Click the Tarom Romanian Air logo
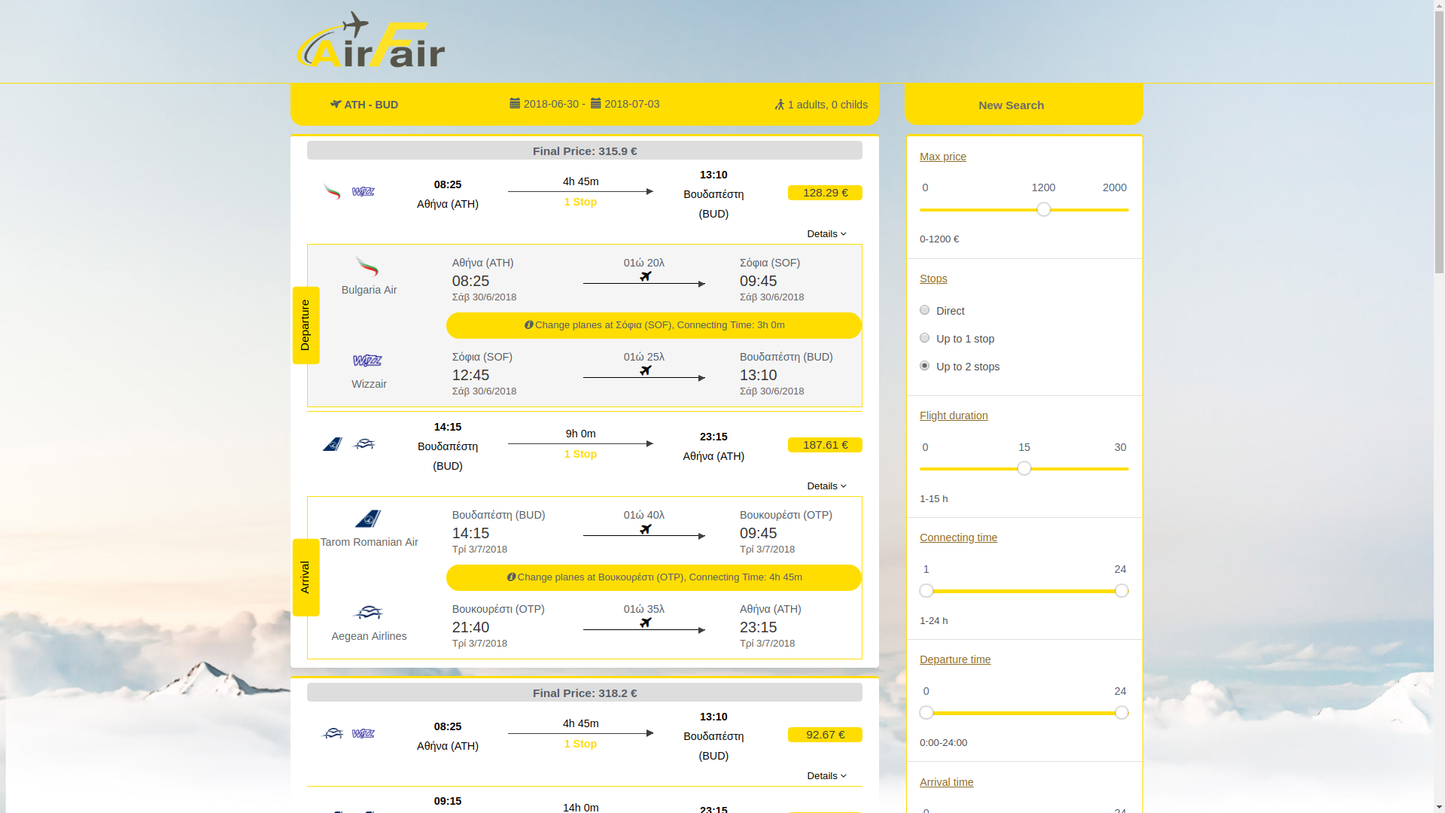Viewport: 1445px width, 813px height. tap(369, 519)
